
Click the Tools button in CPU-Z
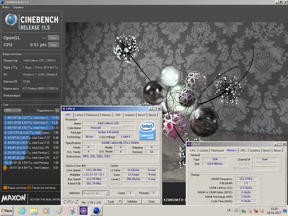tap(111, 201)
